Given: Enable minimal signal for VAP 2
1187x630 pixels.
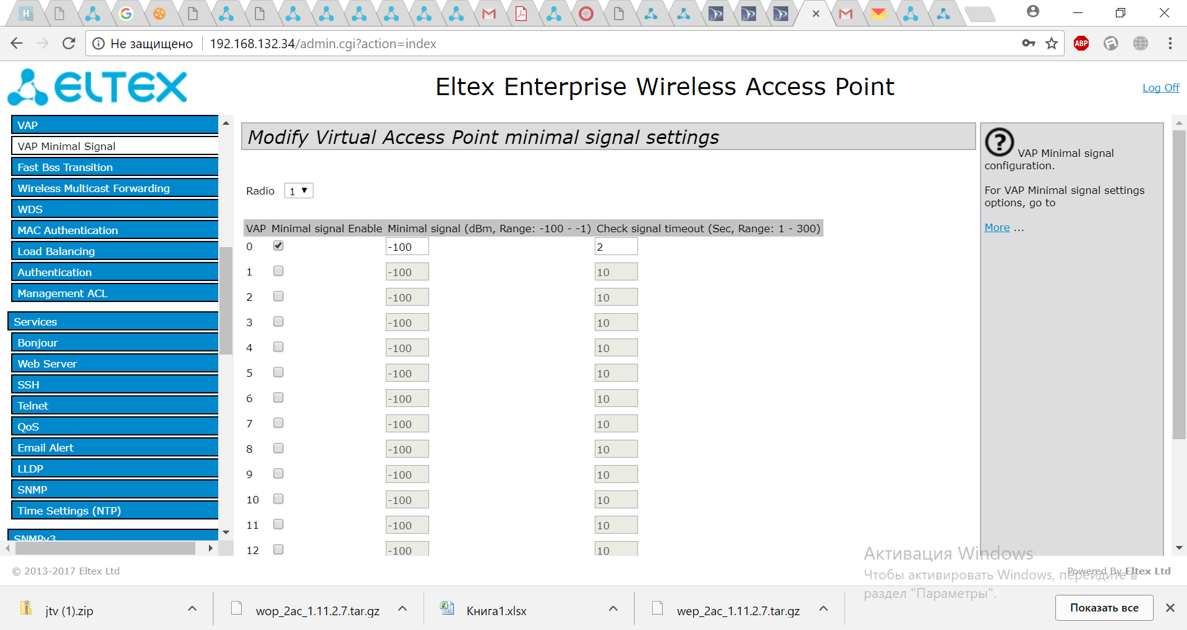Looking at the screenshot, I should (278, 296).
